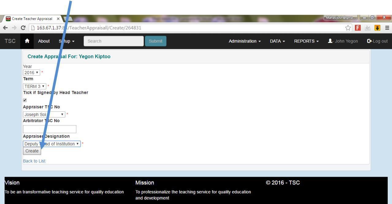
Task: Open the Chrome hamburger menu
Action: pyautogui.click(x=387, y=28)
